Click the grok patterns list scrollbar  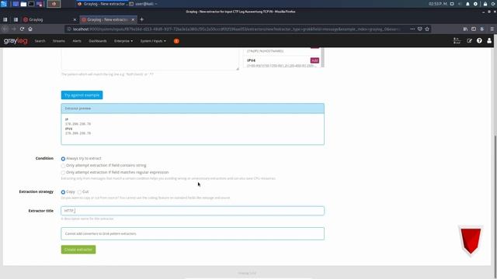click(x=322, y=57)
